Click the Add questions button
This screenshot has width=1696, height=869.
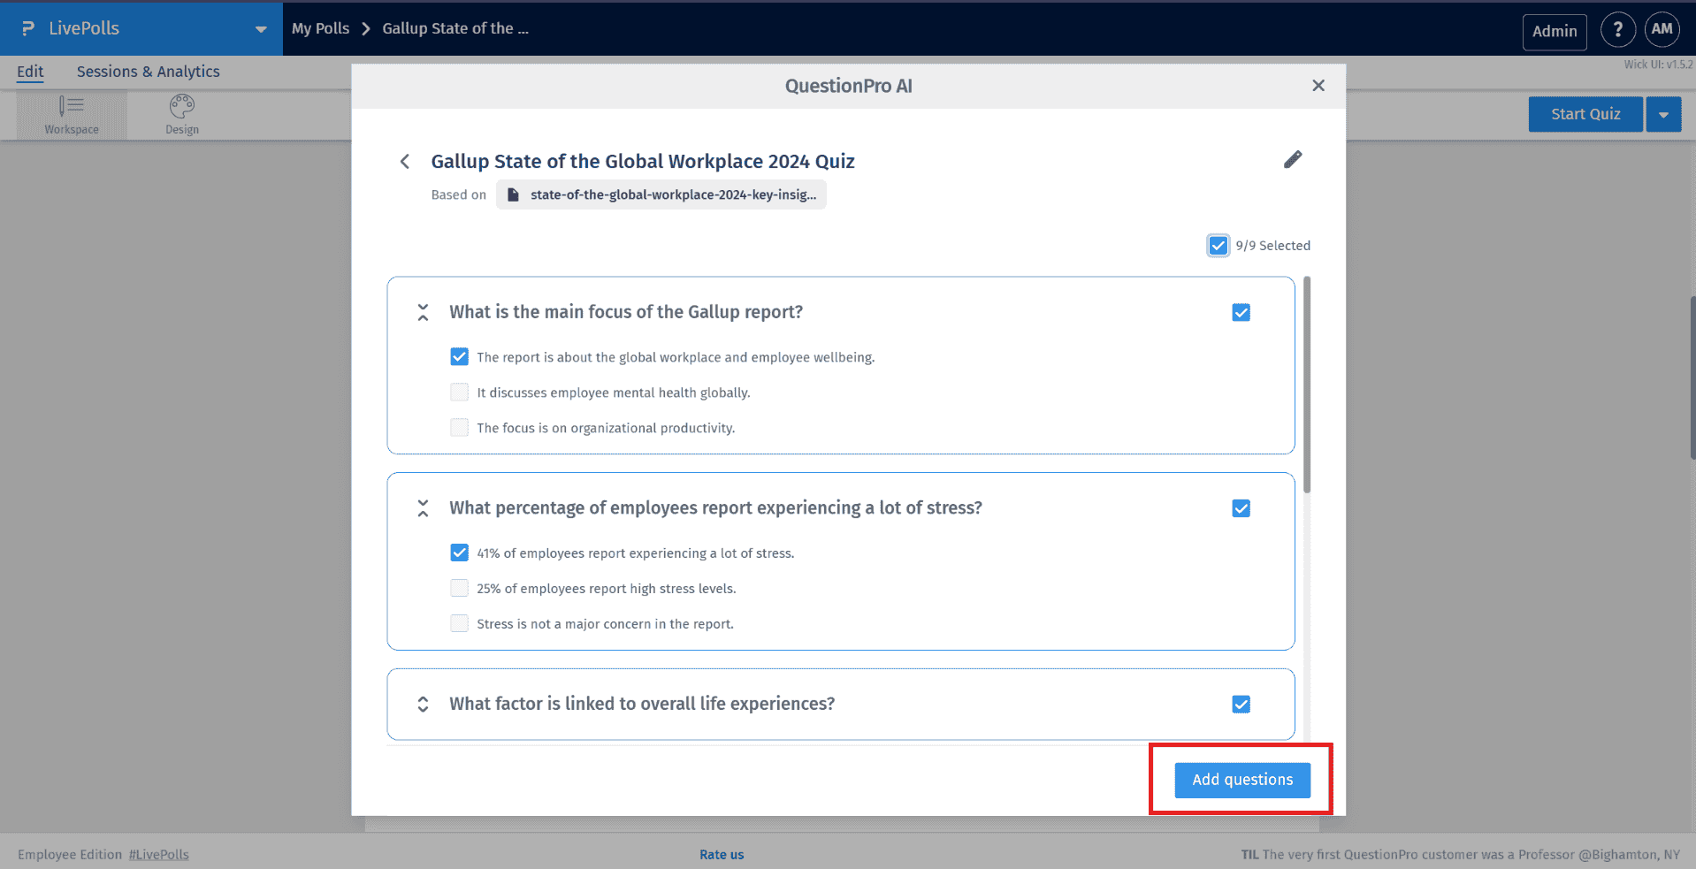click(x=1241, y=780)
